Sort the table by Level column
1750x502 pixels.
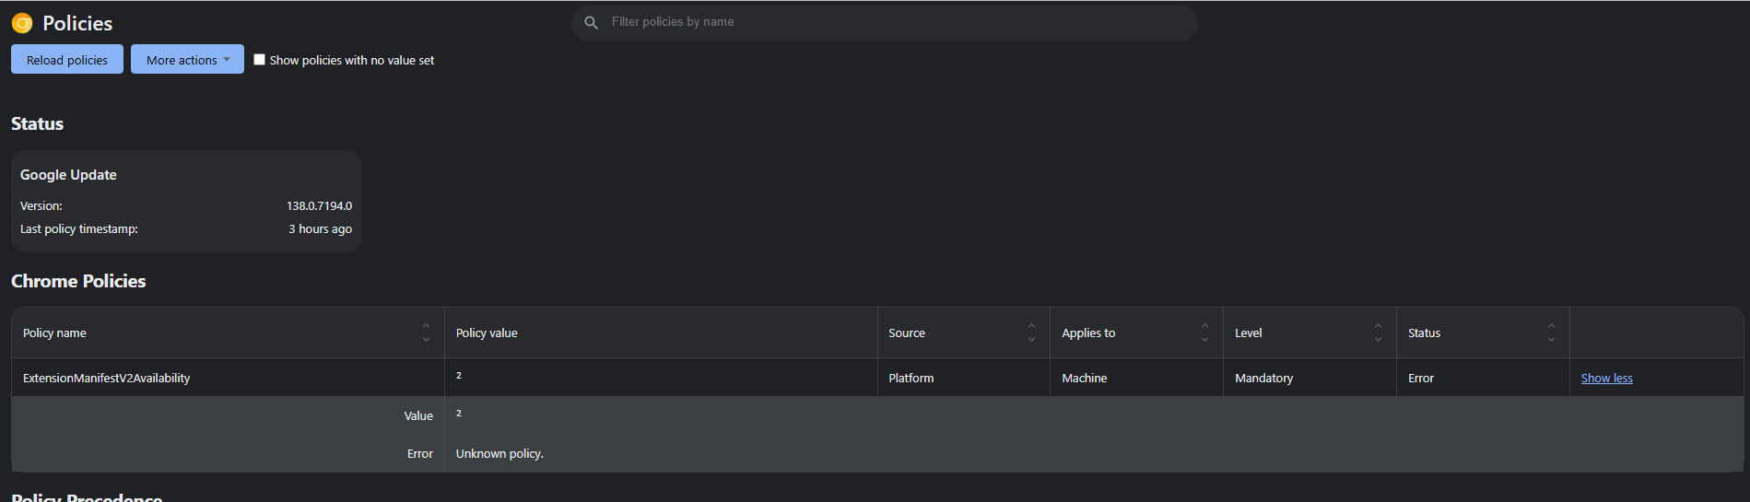coord(1378,333)
